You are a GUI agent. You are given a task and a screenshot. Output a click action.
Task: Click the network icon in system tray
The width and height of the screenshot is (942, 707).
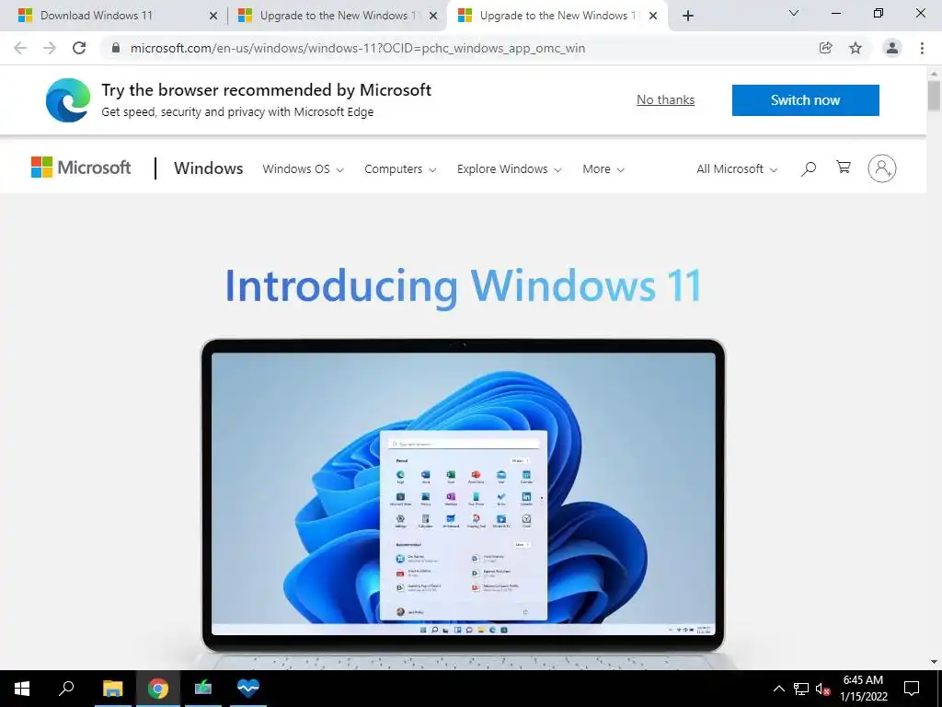point(801,689)
